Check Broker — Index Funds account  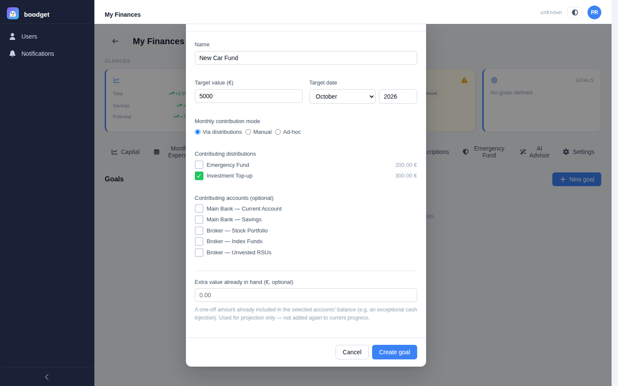coord(199,241)
